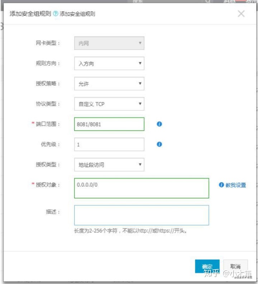Click the hint text starting 长度为2-256个字符
The image size is (258, 284).
tap(131, 231)
